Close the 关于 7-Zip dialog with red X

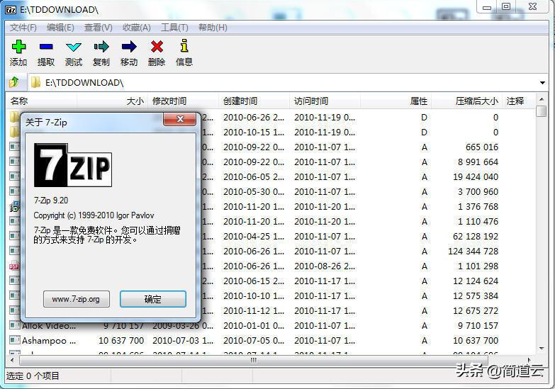(180, 119)
